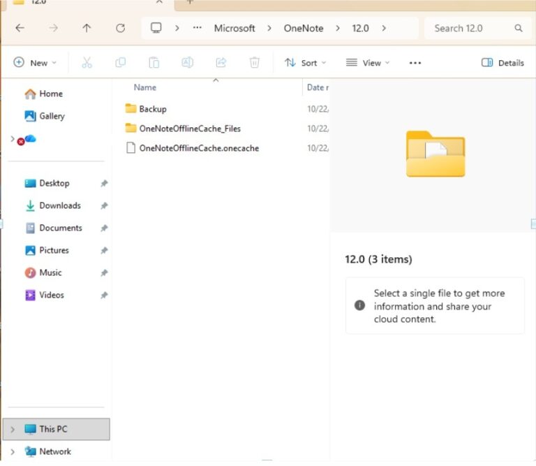
Task: Click the Rename toolbar icon
Action: coord(187,63)
